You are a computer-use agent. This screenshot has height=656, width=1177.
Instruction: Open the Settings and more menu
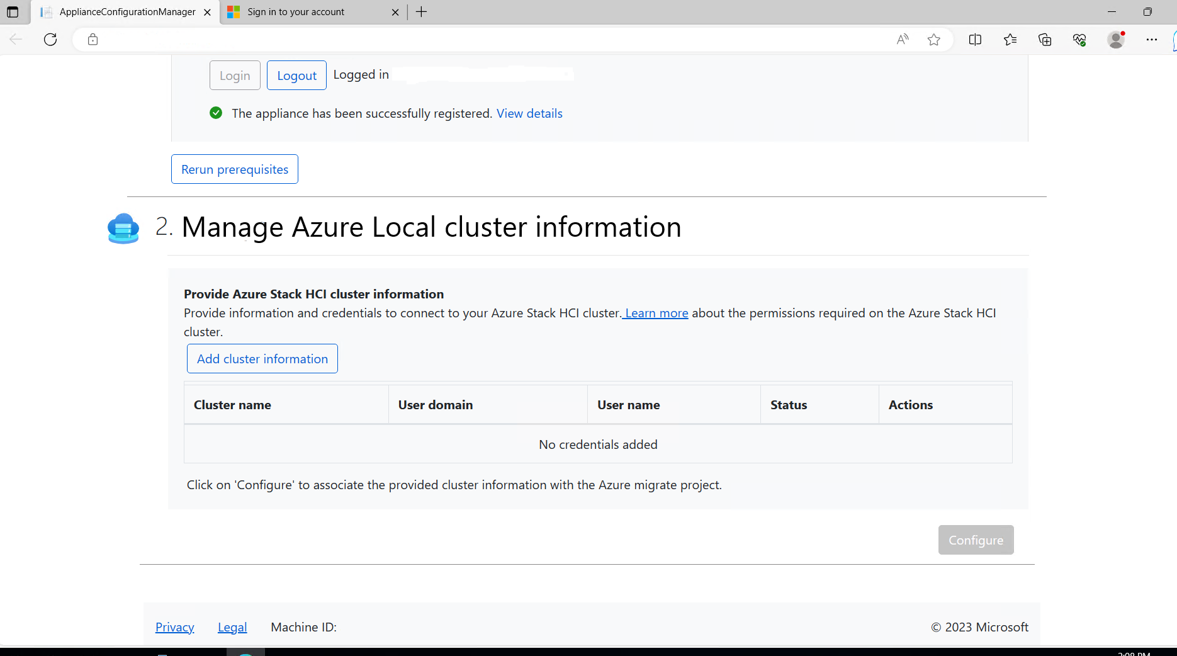pos(1151,40)
